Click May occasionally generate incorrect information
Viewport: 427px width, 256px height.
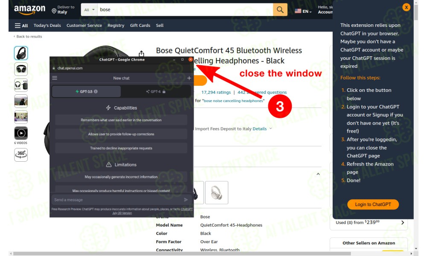click(121, 177)
